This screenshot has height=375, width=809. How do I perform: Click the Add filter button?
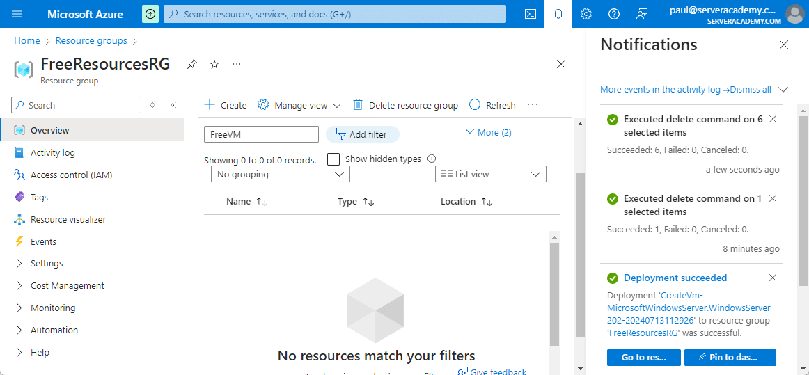coord(363,135)
